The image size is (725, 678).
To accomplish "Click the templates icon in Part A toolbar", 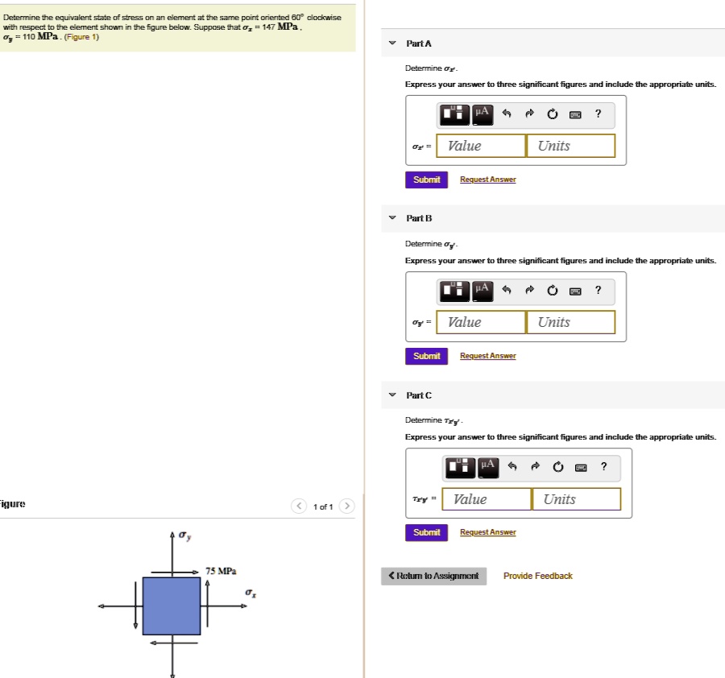I will click(x=455, y=115).
